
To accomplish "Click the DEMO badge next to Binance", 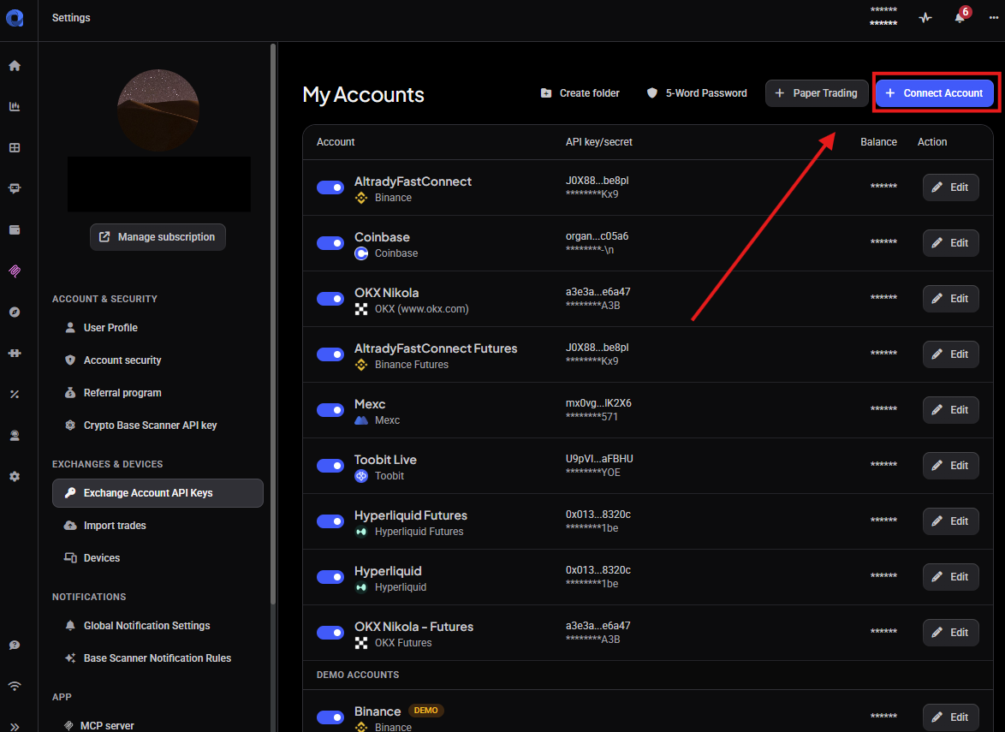I will click(426, 711).
